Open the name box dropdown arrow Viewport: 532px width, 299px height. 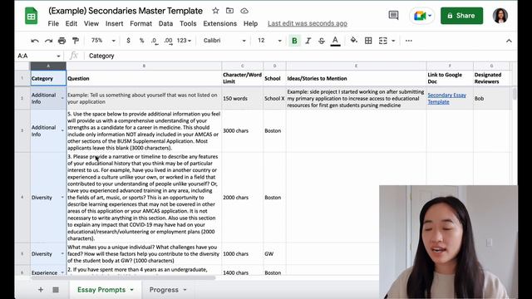[x=58, y=56]
